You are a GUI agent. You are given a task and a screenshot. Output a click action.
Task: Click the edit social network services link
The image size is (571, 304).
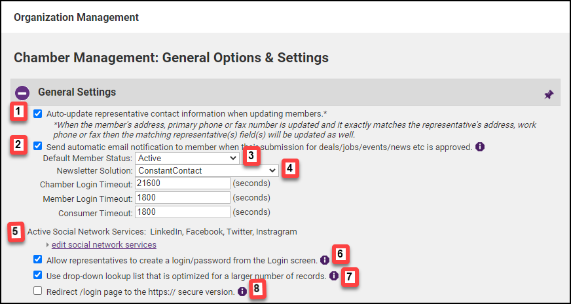[x=103, y=244]
